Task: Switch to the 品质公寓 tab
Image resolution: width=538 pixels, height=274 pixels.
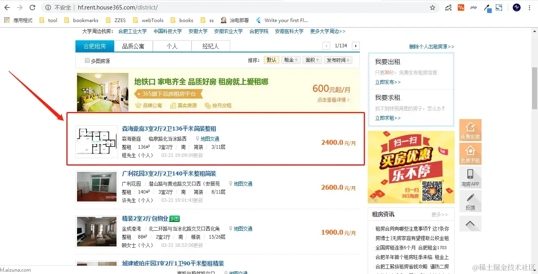Action: (x=134, y=46)
